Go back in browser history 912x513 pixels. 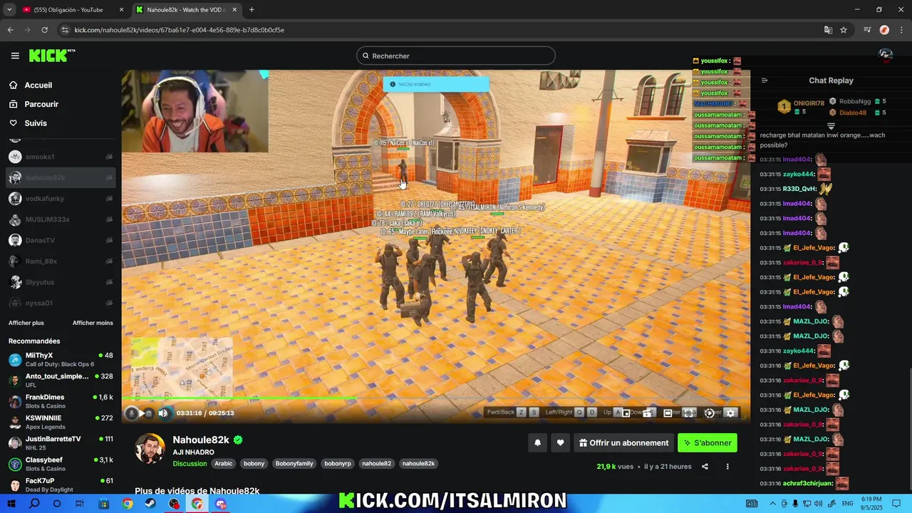10,30
